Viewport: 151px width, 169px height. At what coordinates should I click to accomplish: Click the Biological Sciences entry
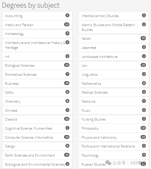(x=37, y=66)
